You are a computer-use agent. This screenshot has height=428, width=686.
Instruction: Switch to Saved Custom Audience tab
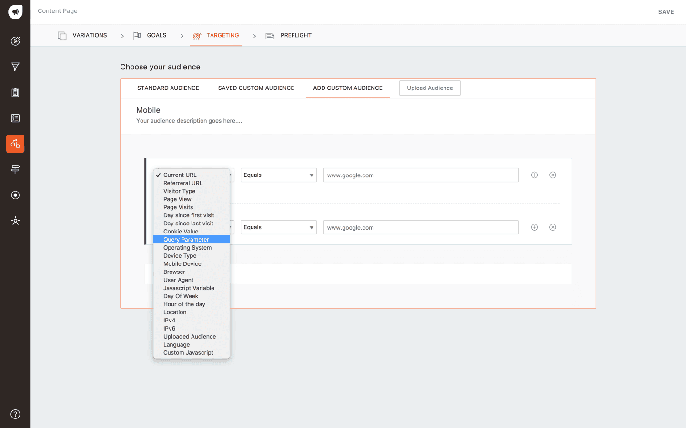256,88
